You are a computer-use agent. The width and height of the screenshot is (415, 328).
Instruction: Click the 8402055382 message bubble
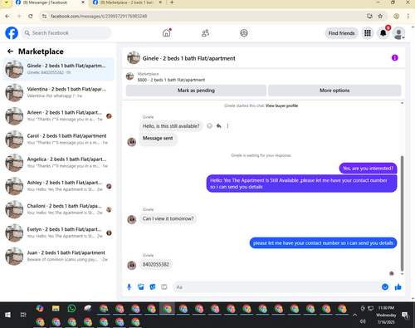tap(156, 264)
